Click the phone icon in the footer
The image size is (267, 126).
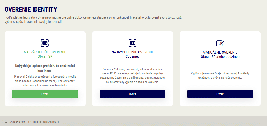(x=6, y=122)
